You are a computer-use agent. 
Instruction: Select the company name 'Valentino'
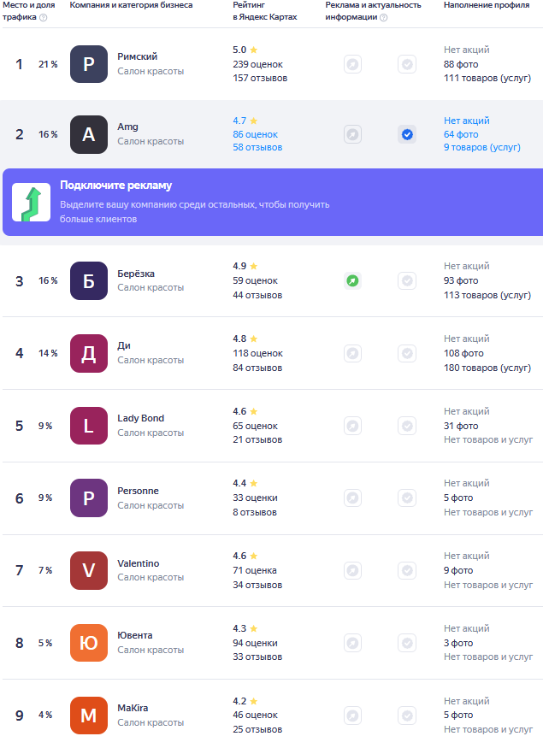[x=139, y=563]
